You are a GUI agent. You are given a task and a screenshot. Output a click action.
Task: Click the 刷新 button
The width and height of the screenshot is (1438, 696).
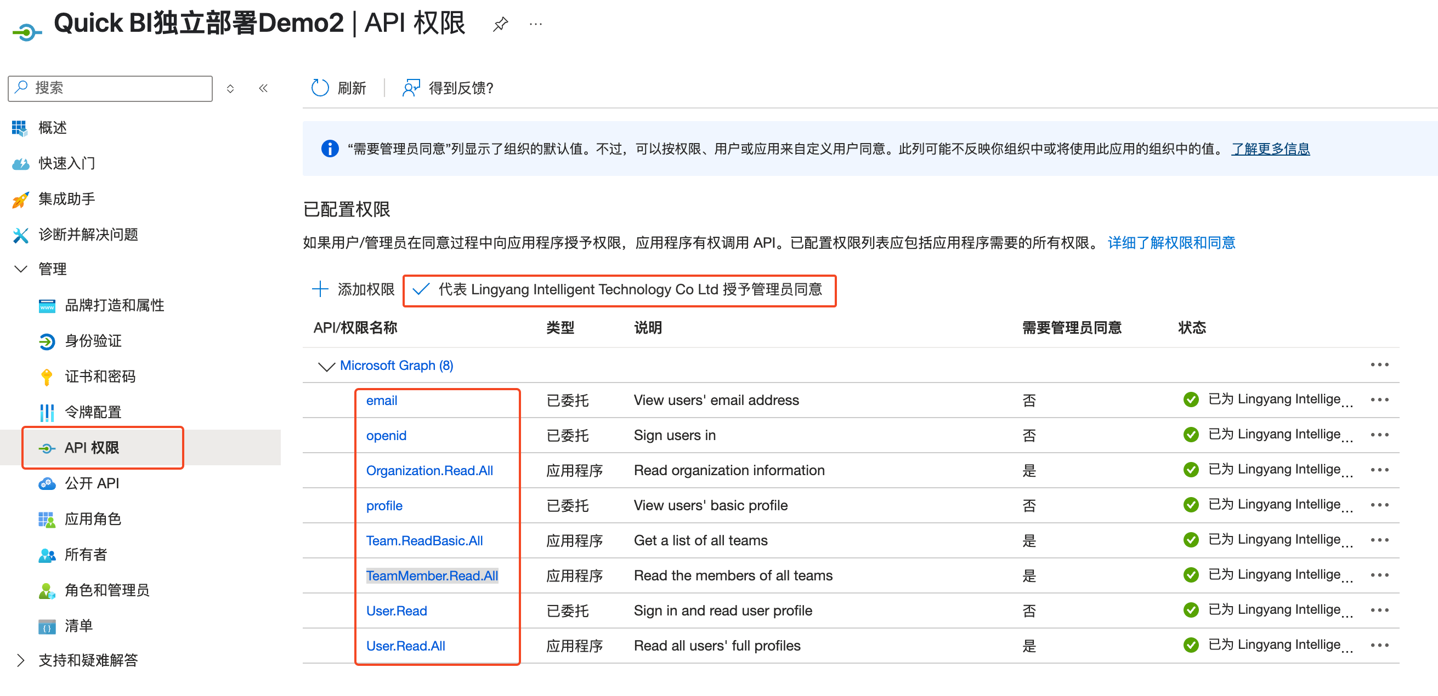338,88
